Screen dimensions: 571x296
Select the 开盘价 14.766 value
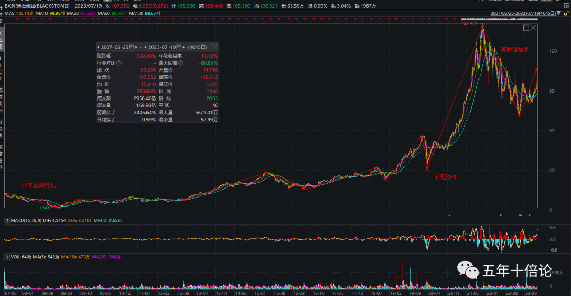pos(210,70)
